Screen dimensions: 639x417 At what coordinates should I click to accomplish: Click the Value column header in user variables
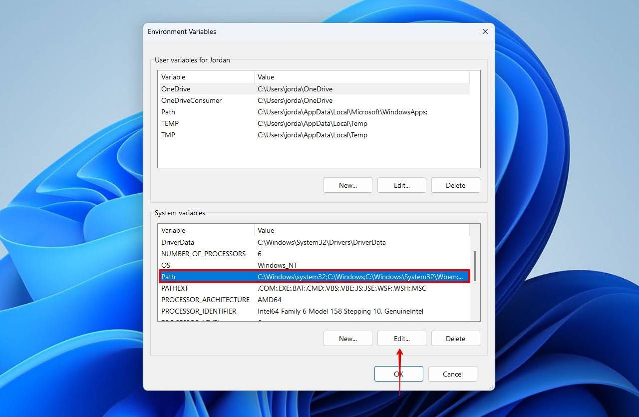coord(362,77)
